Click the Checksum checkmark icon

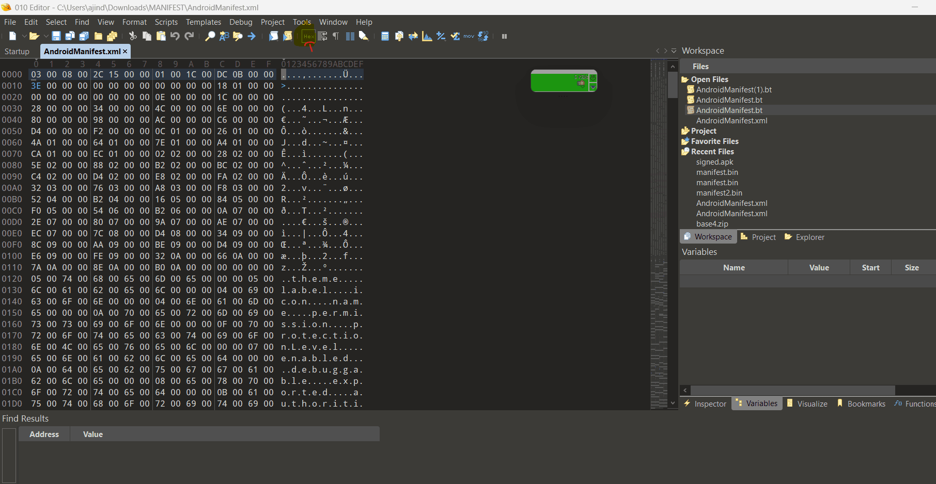[455, 36]
